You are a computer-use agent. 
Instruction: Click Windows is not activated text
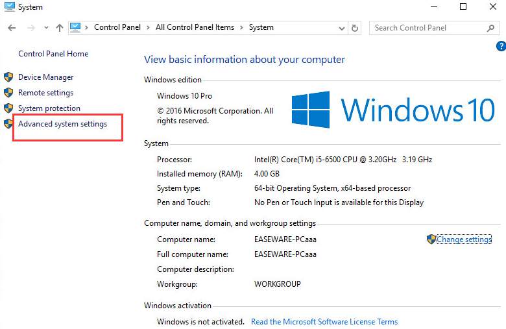tap(200, 322)
